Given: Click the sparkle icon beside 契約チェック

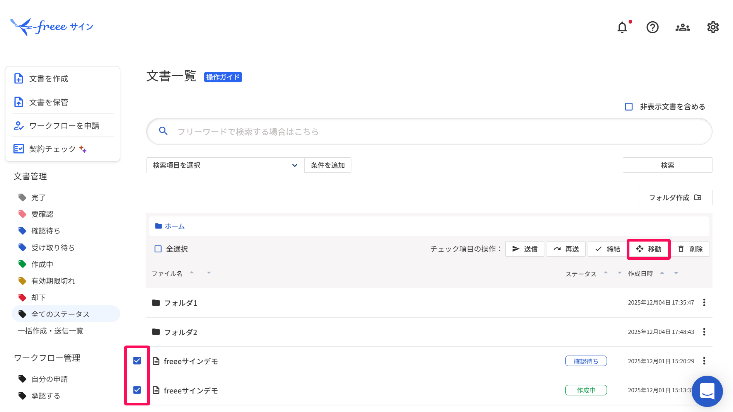Looking at the screenshot, I should tap(83, 149).
